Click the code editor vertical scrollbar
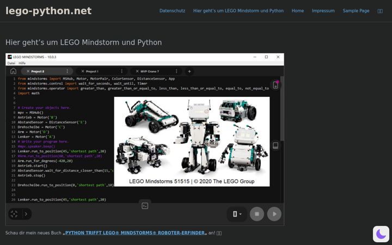392x245 pixels. click(282, 109)
